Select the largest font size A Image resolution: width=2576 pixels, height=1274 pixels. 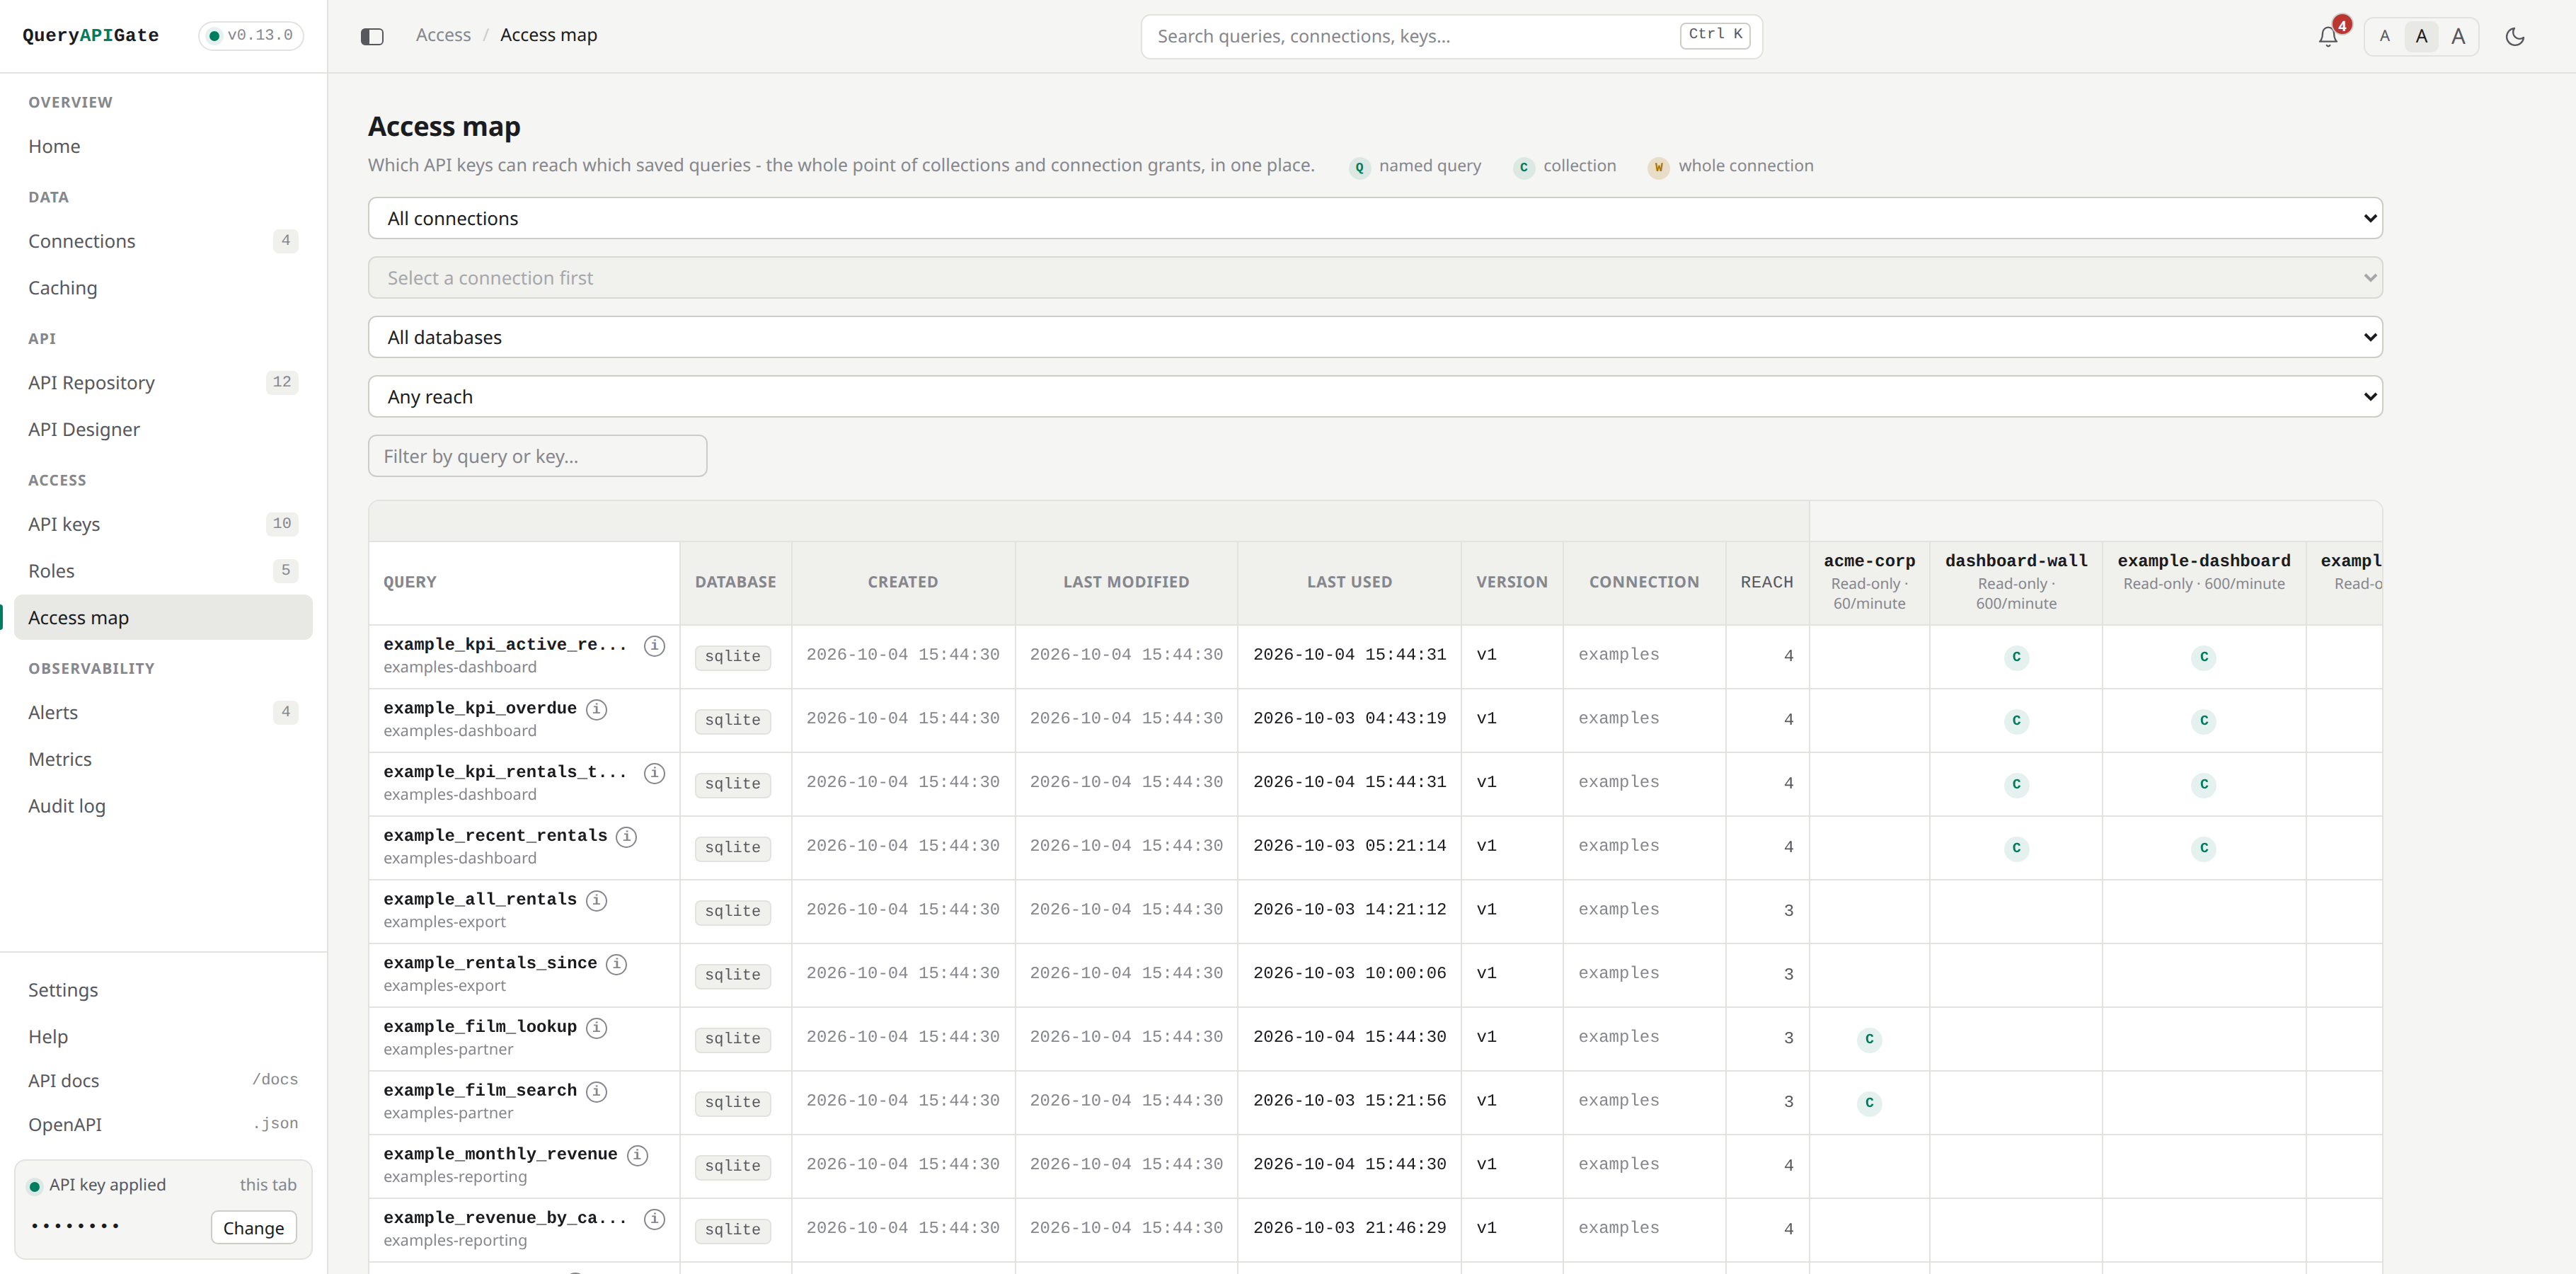click(2458, 36)
